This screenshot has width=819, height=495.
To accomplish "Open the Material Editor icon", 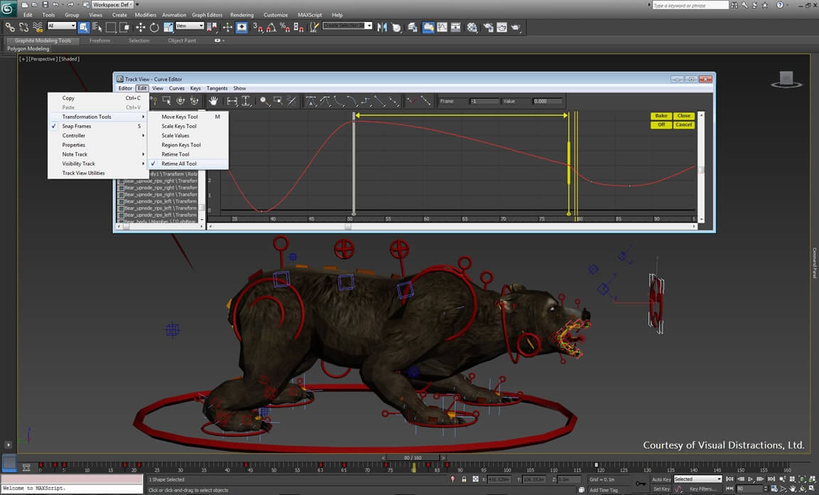I will 472,28.
